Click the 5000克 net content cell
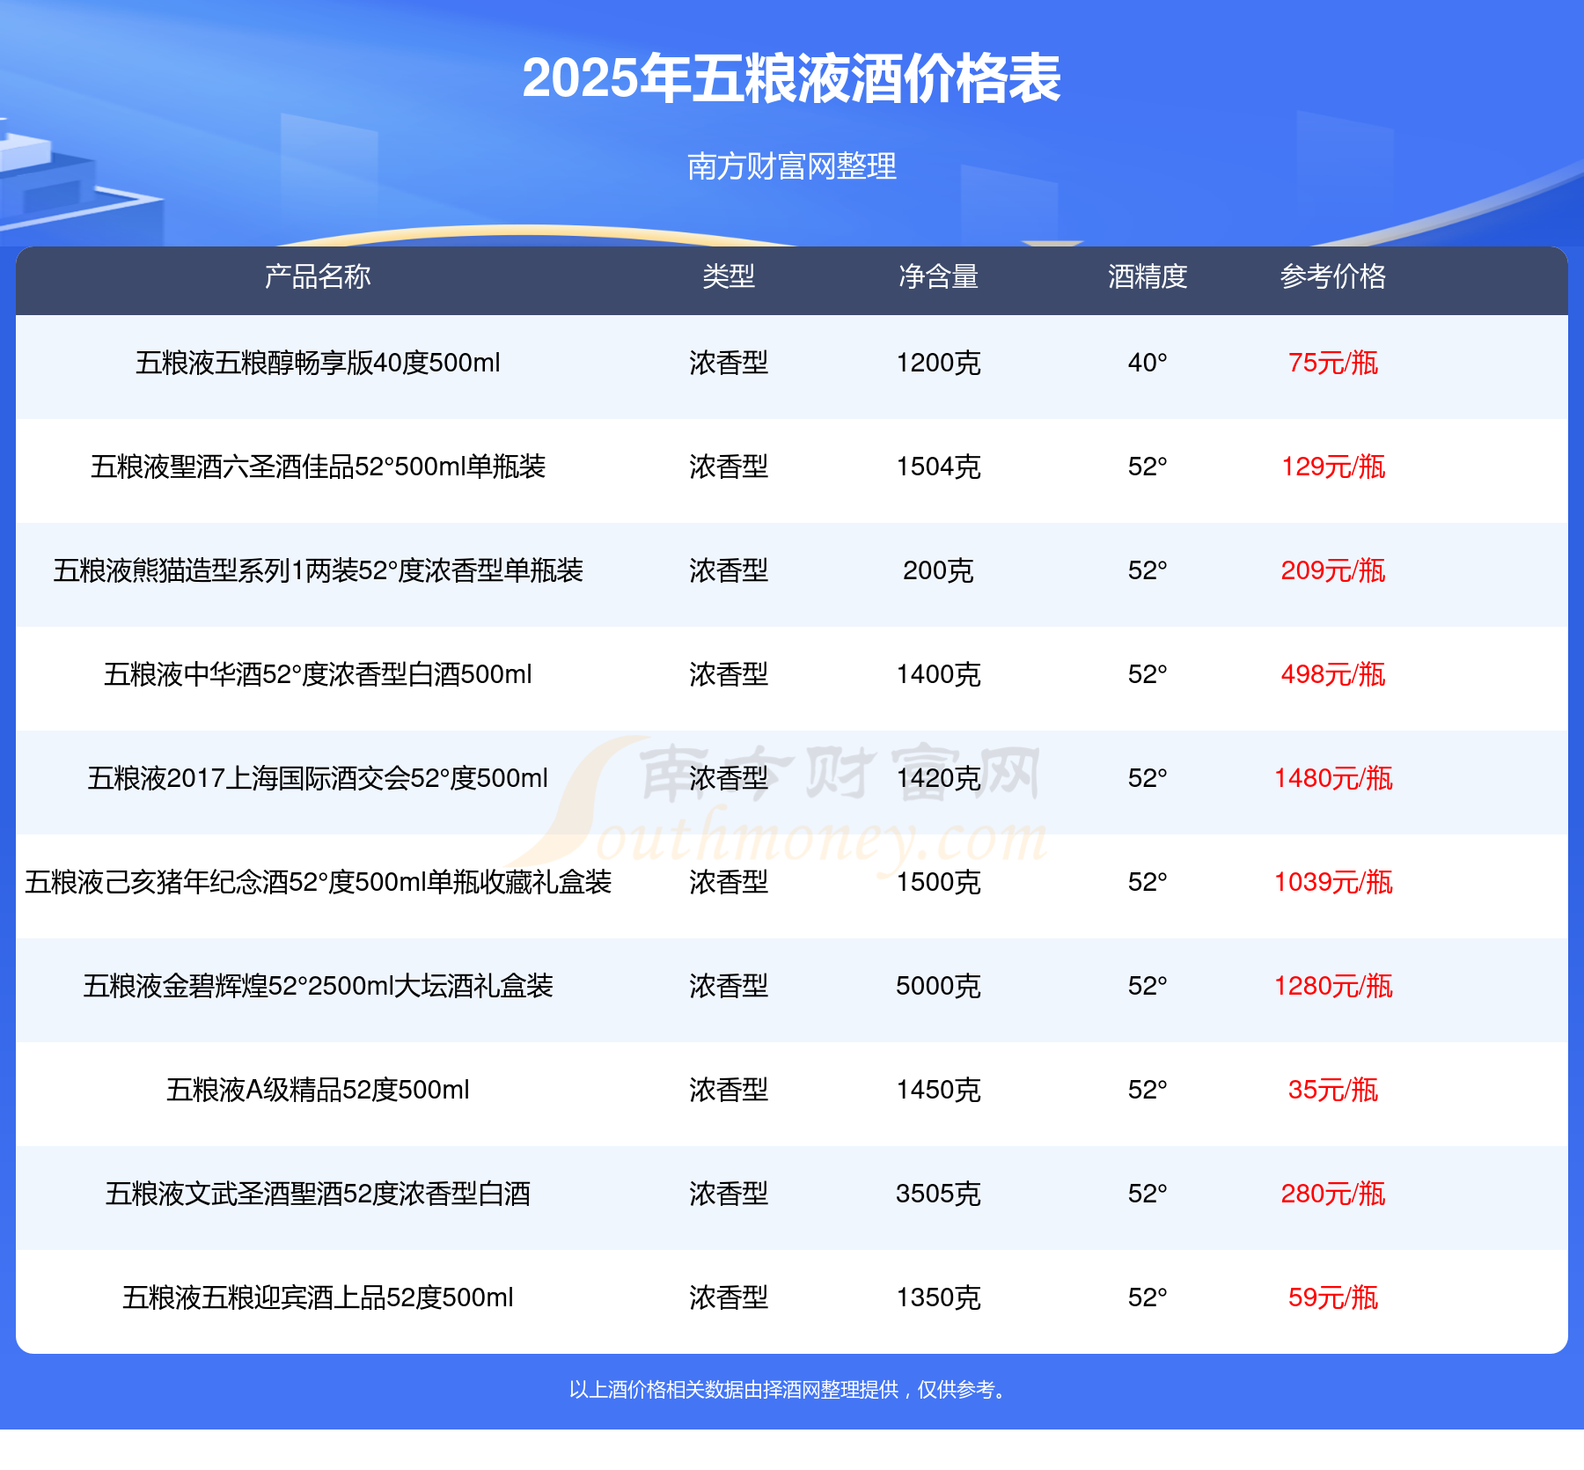 click(938, 986)
